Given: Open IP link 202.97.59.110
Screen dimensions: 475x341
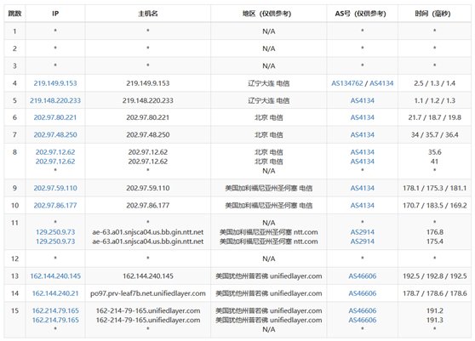Looking at the screenshot, I should tap(55, 188).
